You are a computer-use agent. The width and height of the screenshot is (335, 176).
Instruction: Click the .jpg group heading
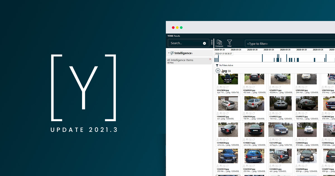point(224,71)
